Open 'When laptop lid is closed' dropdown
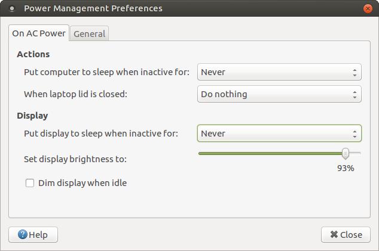Screen dimensions: 379x251 pos(279,94)
